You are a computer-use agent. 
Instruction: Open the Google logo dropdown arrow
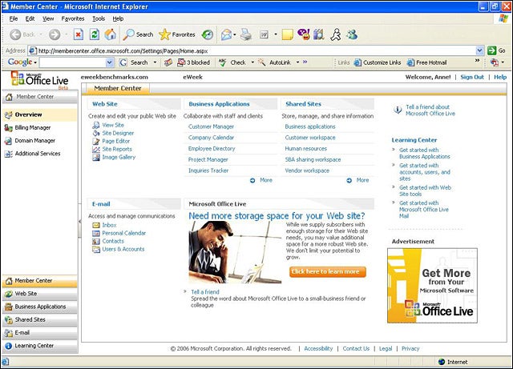[35, 62]
